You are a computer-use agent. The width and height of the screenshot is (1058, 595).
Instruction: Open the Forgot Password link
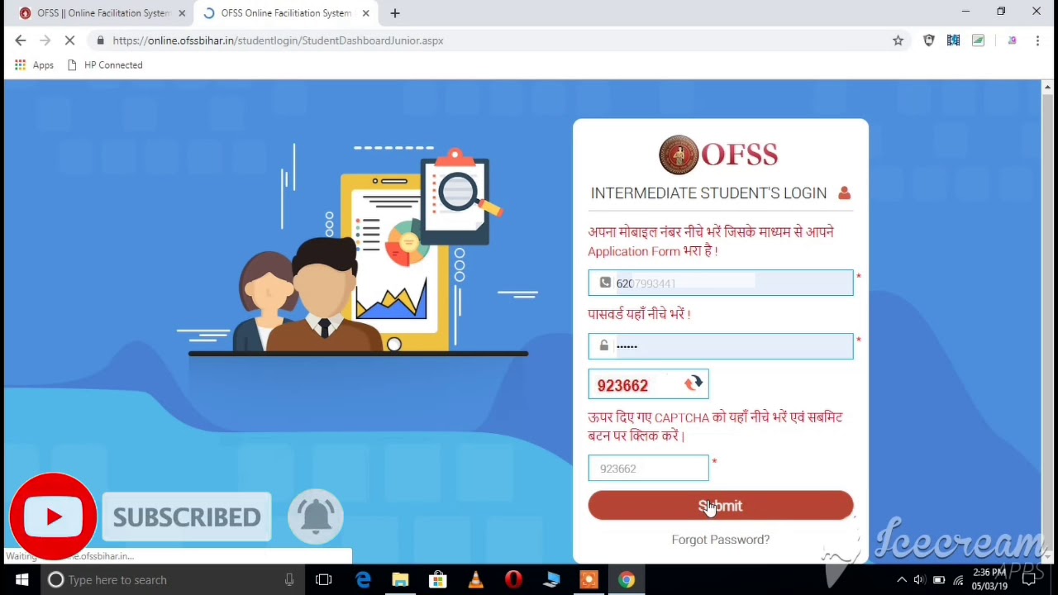pos(720,540)
